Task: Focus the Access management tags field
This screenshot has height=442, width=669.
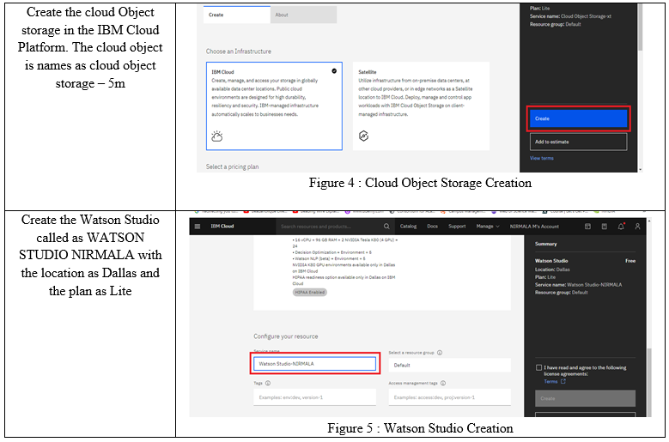Action: [450, 397]
